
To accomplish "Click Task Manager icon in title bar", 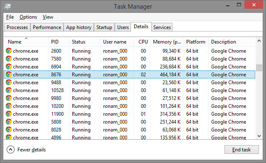I will pyautogui.click(x=7, y=7).
